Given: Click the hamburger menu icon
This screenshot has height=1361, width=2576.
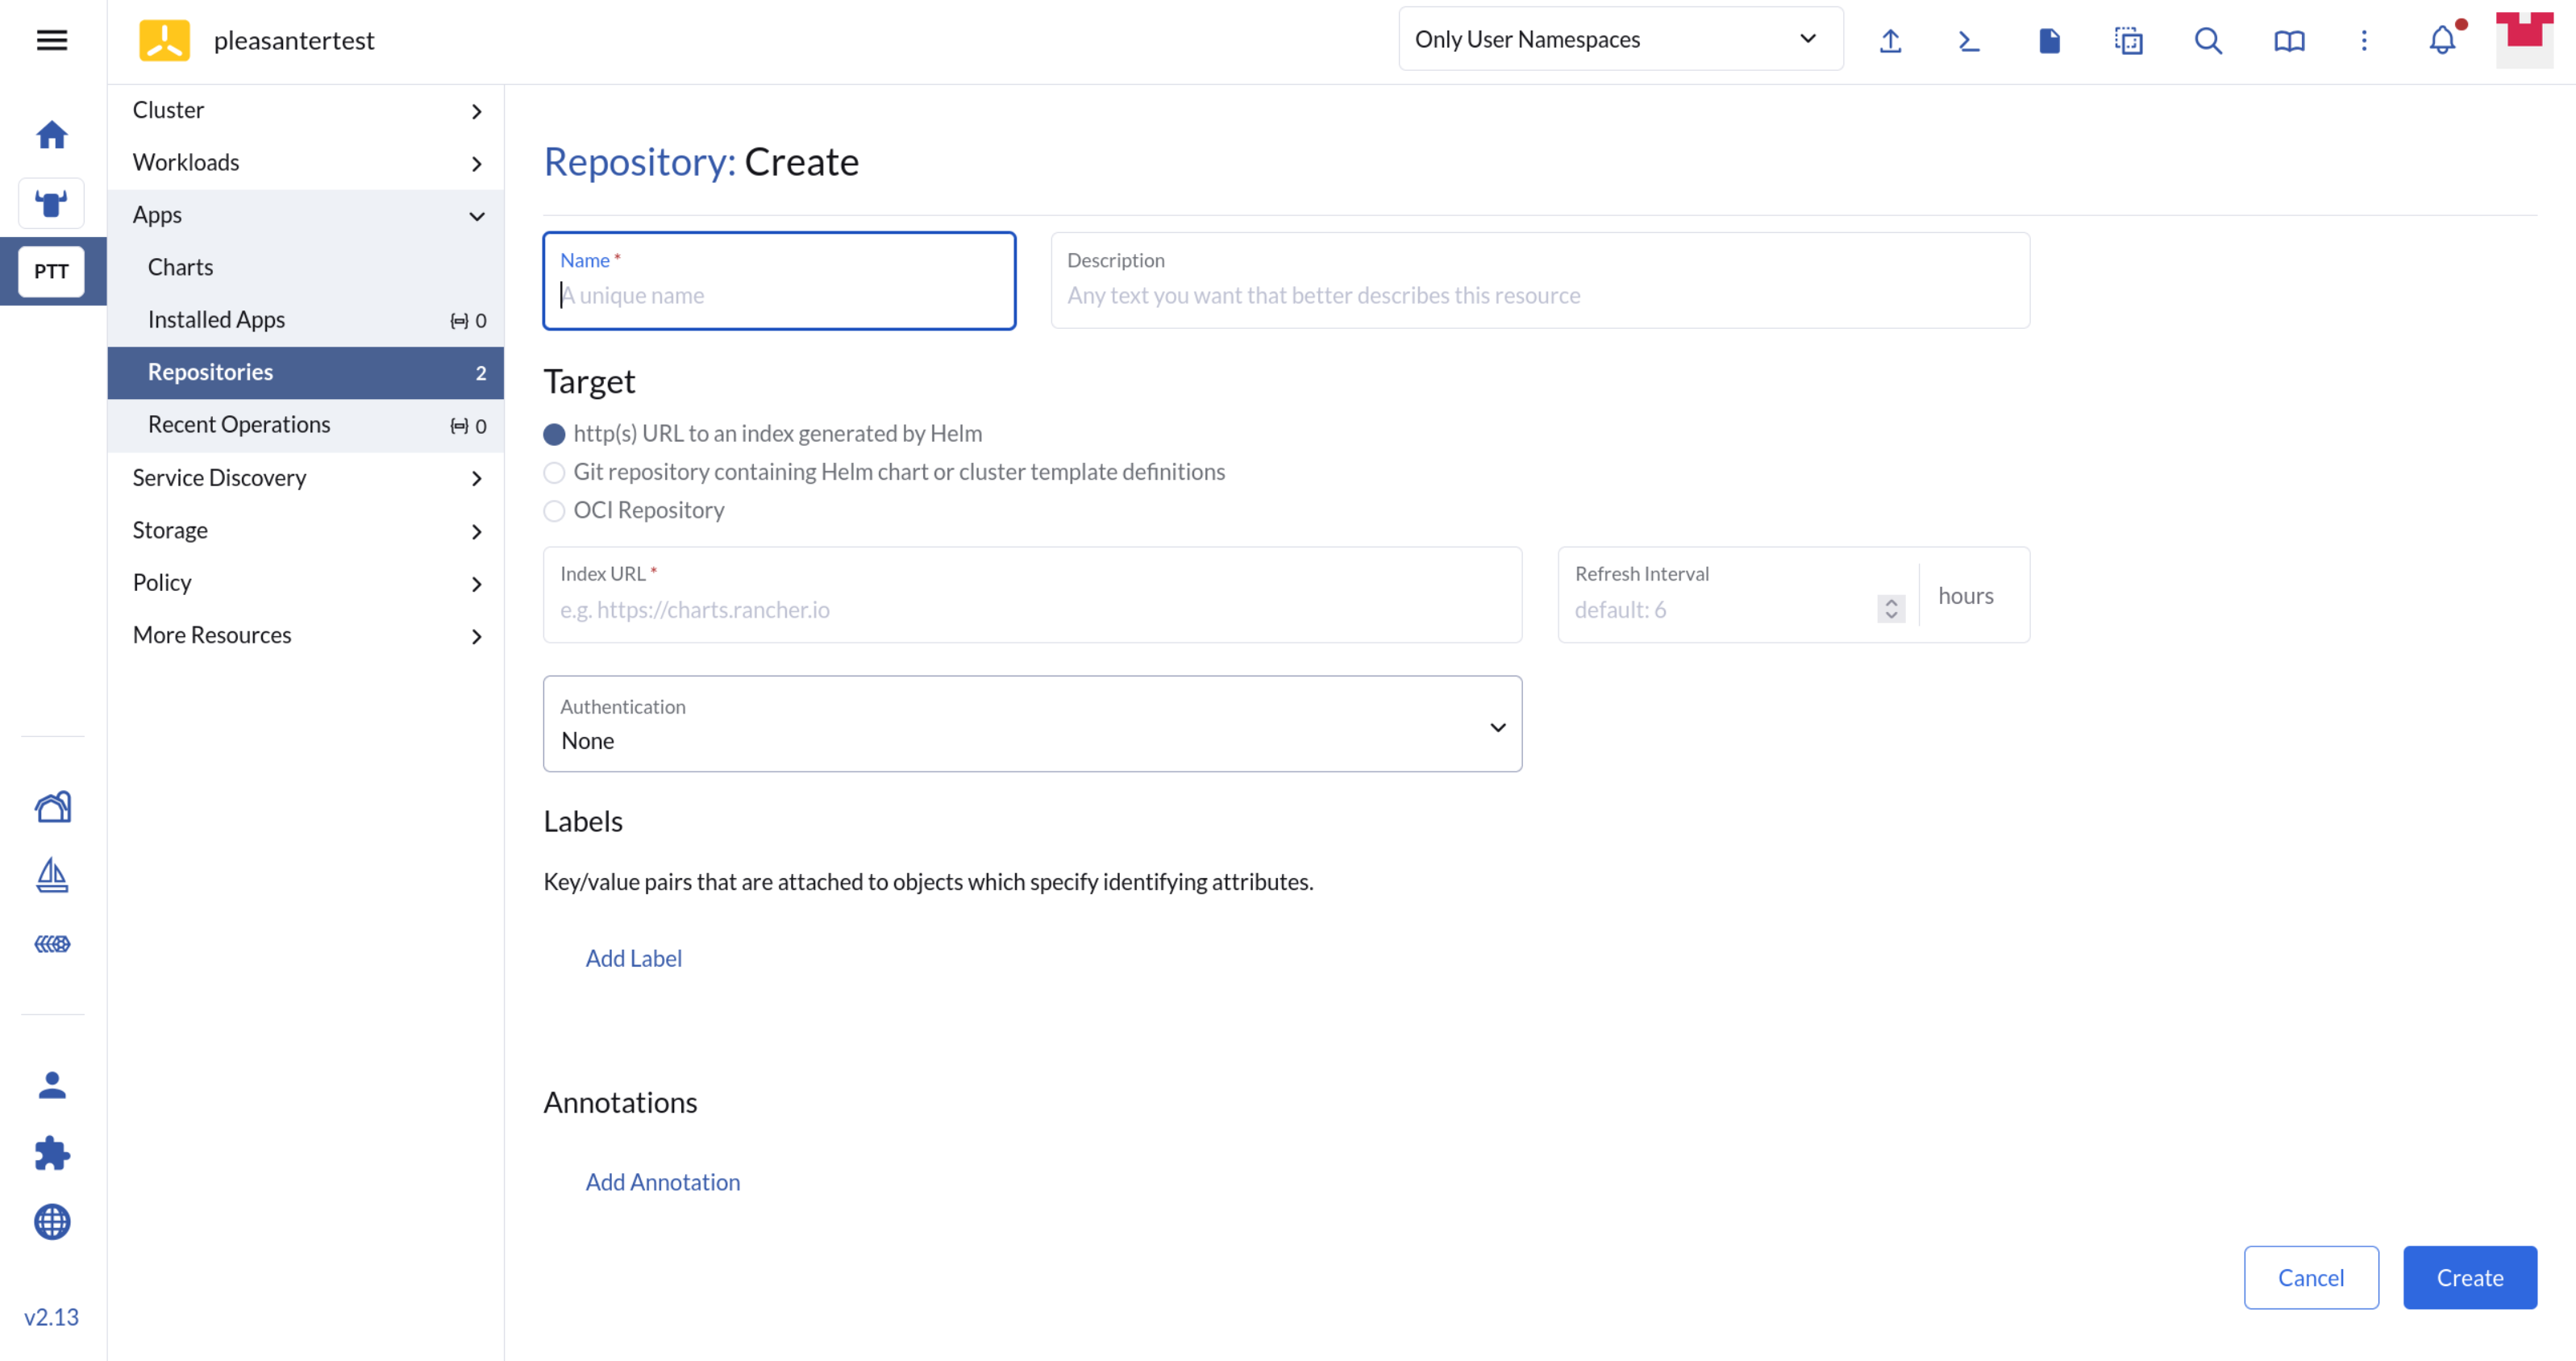Looking at the screenshot, I should 52,40.
